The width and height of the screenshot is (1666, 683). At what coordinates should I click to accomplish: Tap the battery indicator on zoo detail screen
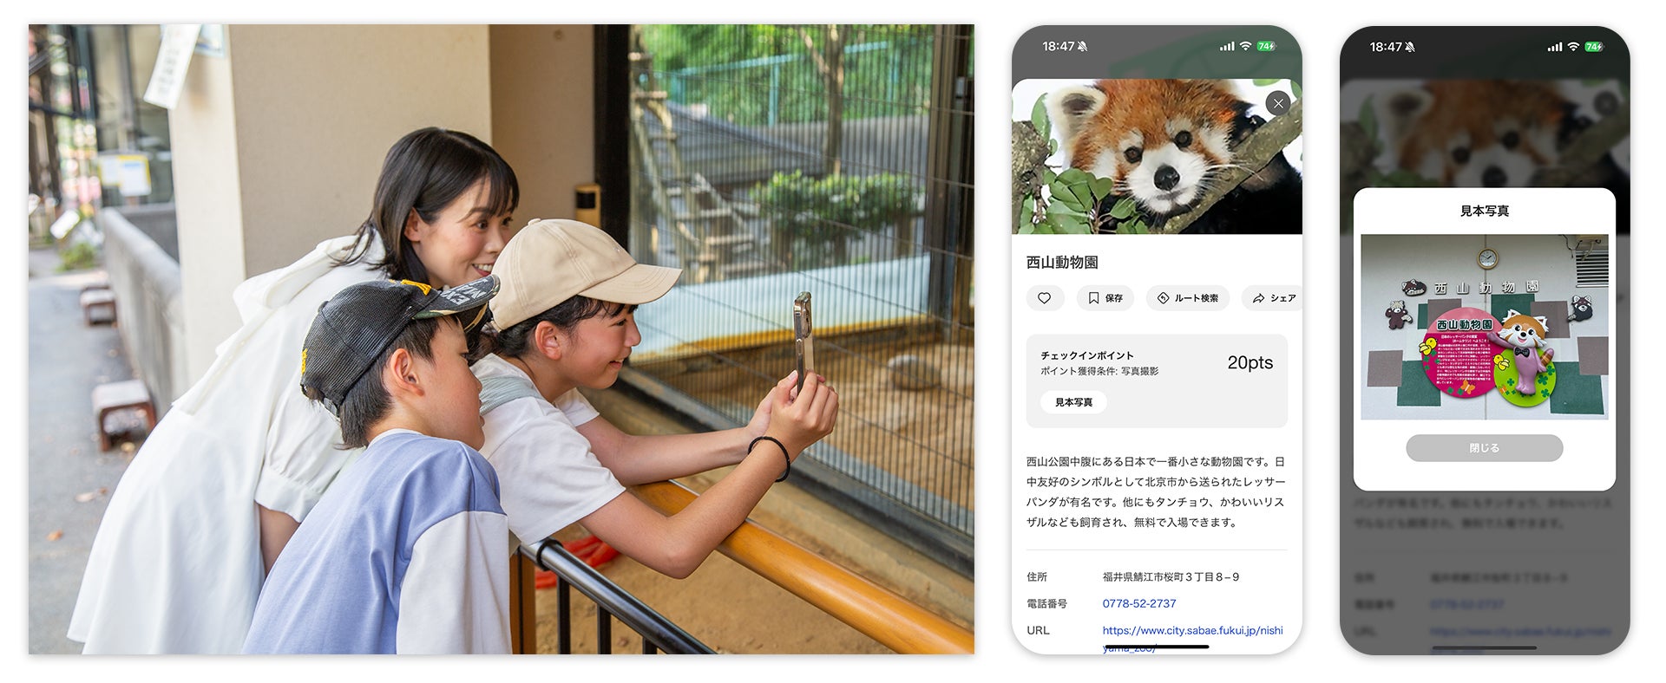(x=1266, y=47)
